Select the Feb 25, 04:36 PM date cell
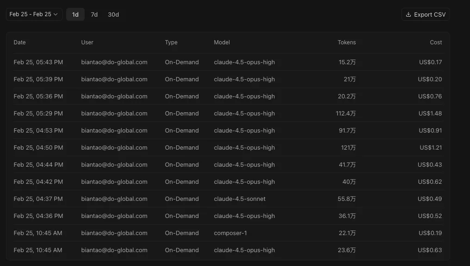 coord(38,216)
